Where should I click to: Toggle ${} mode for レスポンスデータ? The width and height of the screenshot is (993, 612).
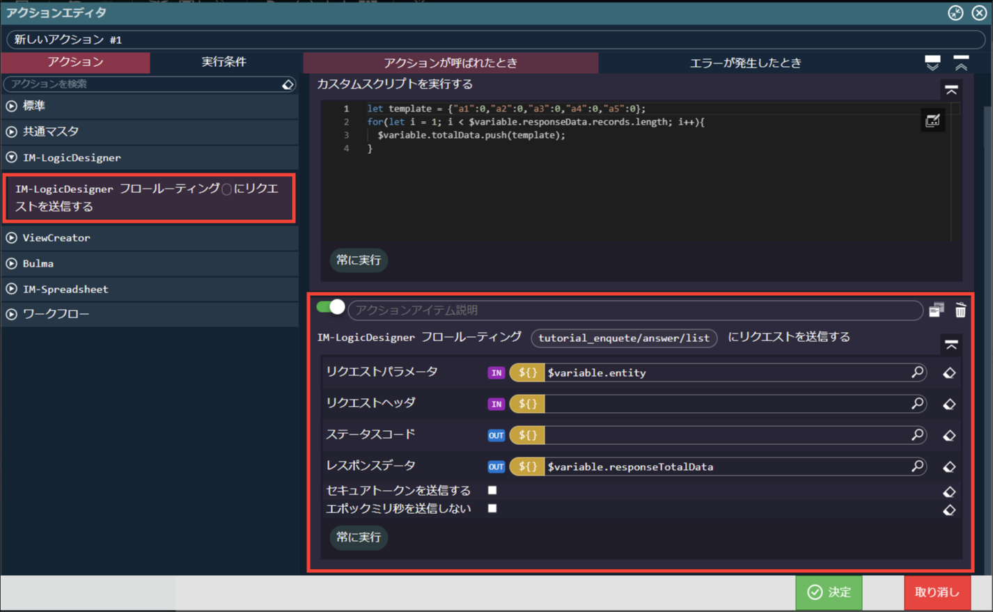coord(527,466)
